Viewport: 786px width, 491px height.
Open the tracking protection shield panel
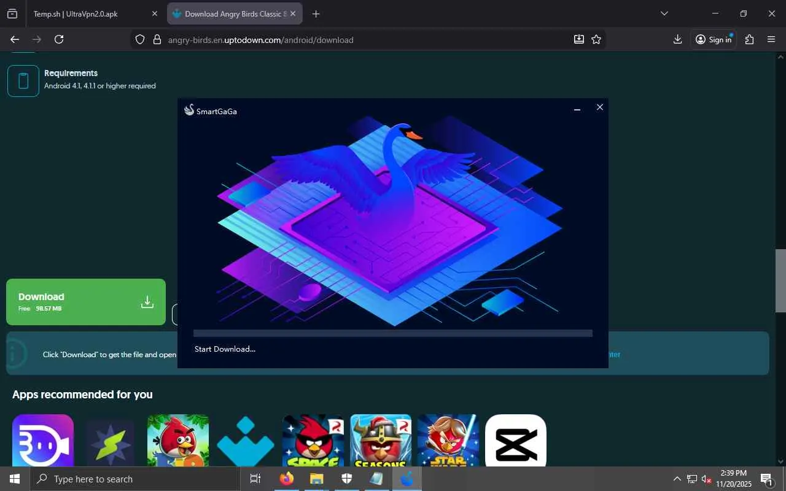pyautogui.click(x=140, y=39)
